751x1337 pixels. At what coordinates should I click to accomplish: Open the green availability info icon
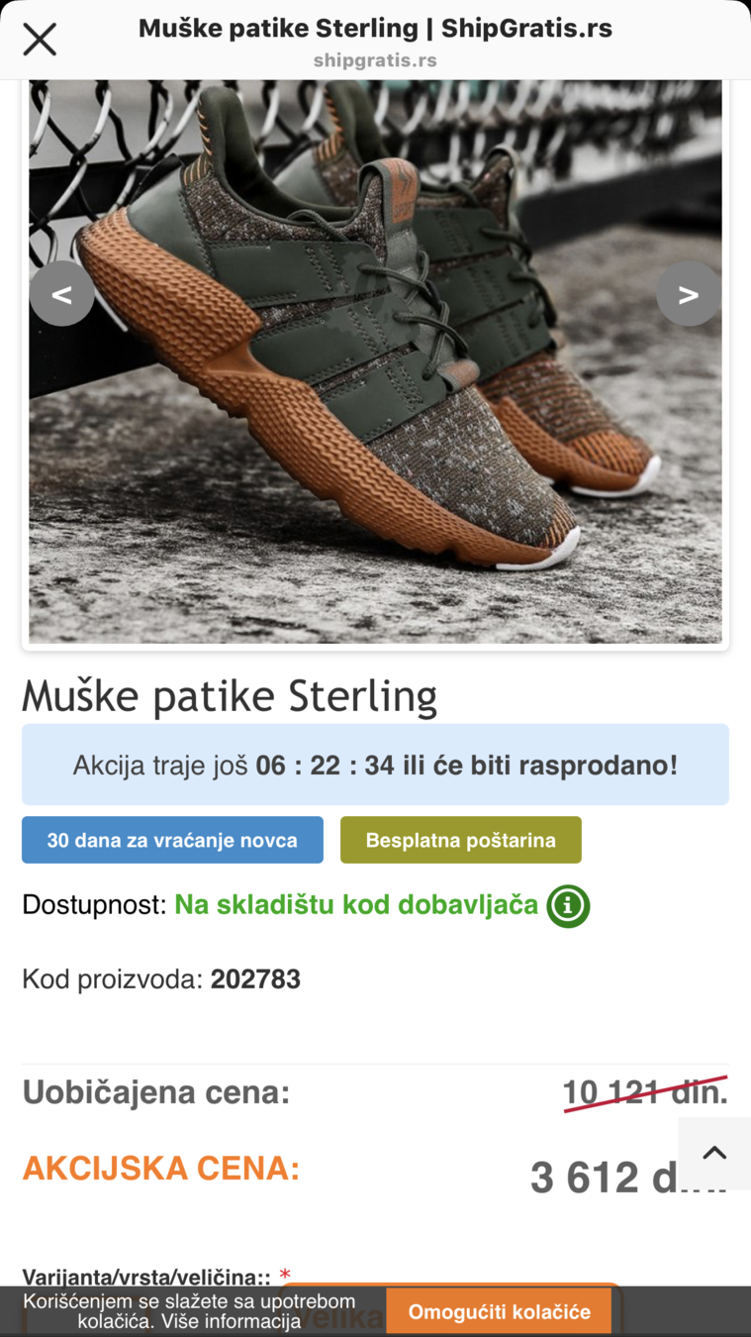[568, 905]
